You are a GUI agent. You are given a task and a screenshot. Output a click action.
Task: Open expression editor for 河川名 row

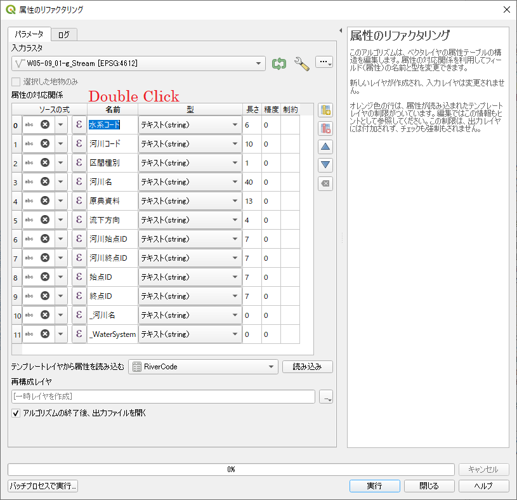[79, 182]
